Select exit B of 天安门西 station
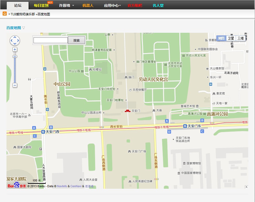This screenshot has width=255, height=202. click(51, 127)
